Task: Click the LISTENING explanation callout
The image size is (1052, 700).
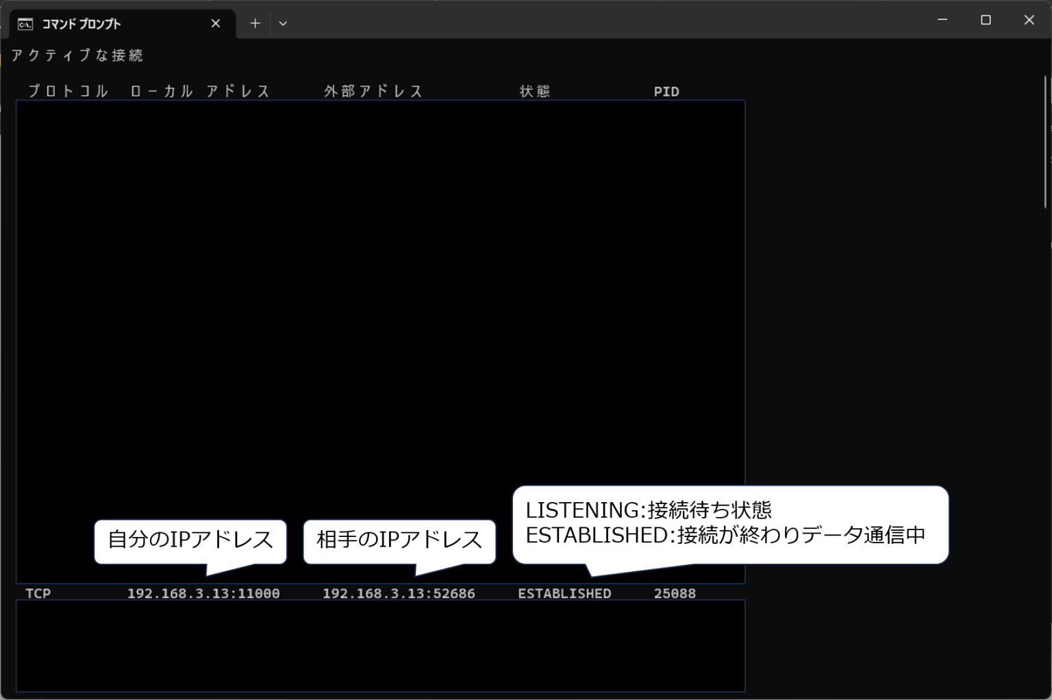Action: point(729,525)
